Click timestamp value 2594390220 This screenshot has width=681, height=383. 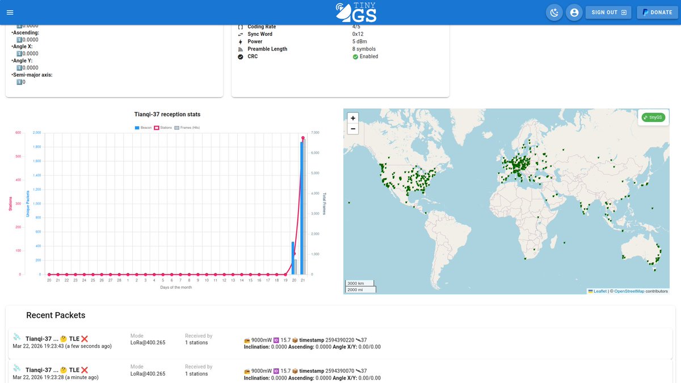tap(339, 340)
